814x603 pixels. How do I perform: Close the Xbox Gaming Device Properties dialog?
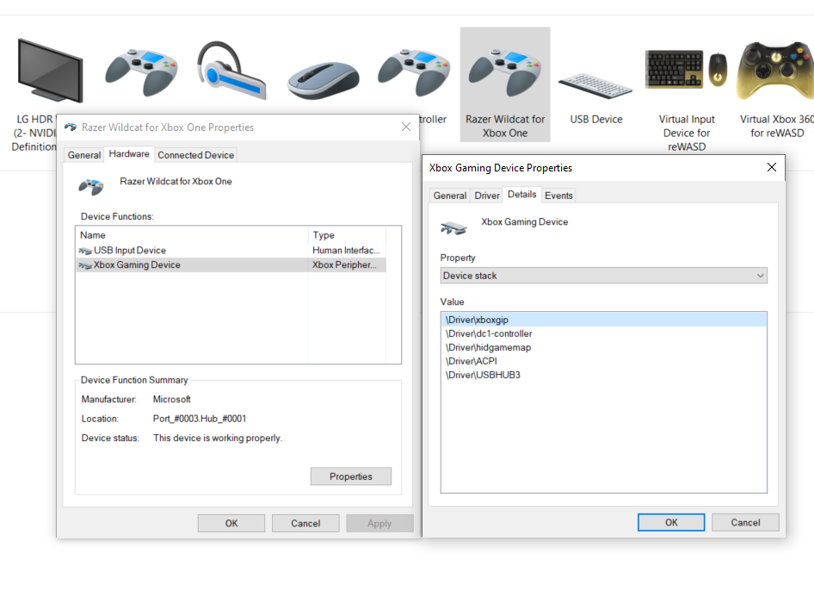772,167
